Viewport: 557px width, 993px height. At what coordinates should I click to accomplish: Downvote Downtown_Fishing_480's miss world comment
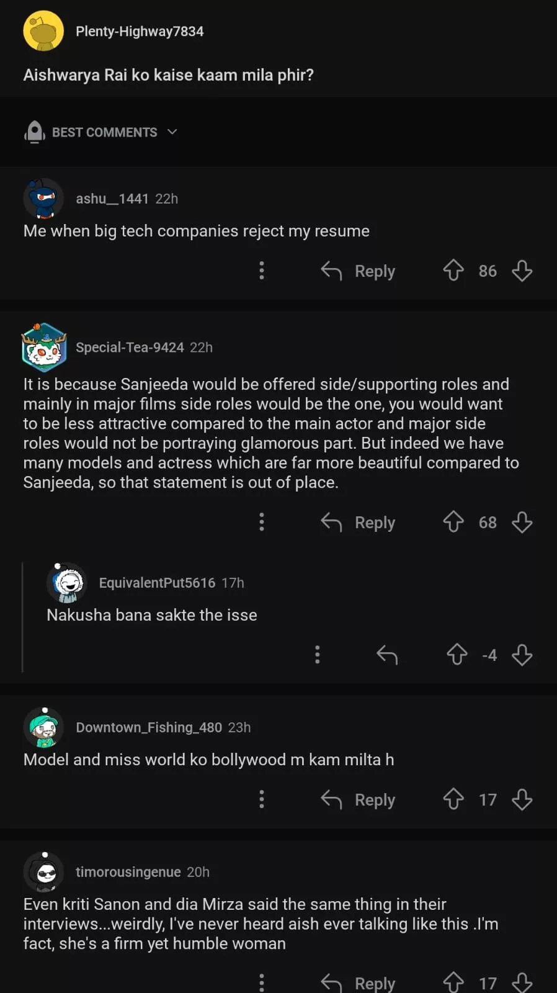click(x=522, y=799)
